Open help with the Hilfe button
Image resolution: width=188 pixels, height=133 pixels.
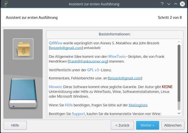pos(15,125)
